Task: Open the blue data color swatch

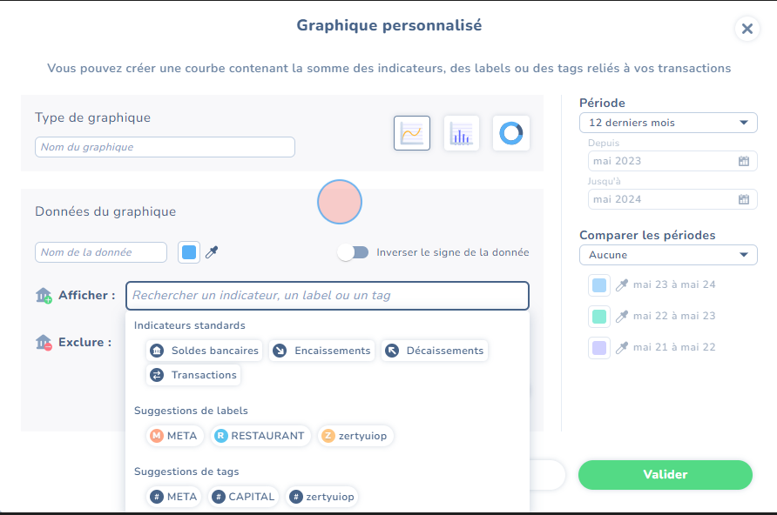Action: [189, 252]
